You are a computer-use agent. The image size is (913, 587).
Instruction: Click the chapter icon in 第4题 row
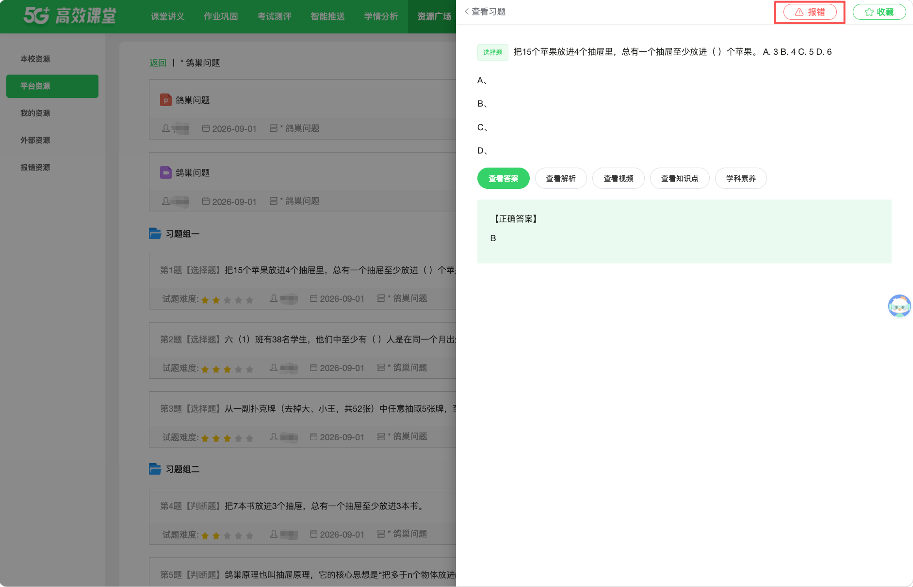click(381, 534)
